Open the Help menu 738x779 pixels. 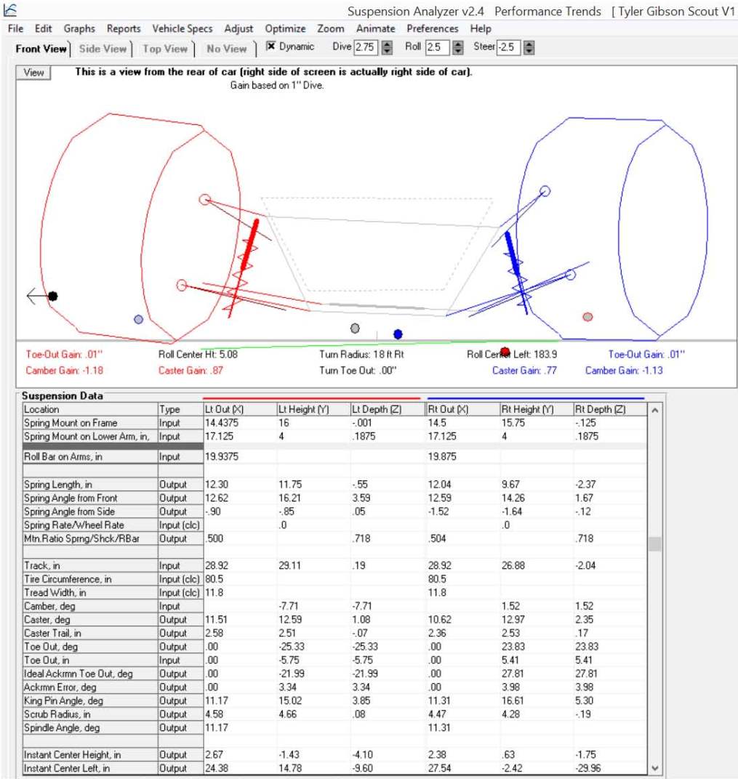click(481, 28)
